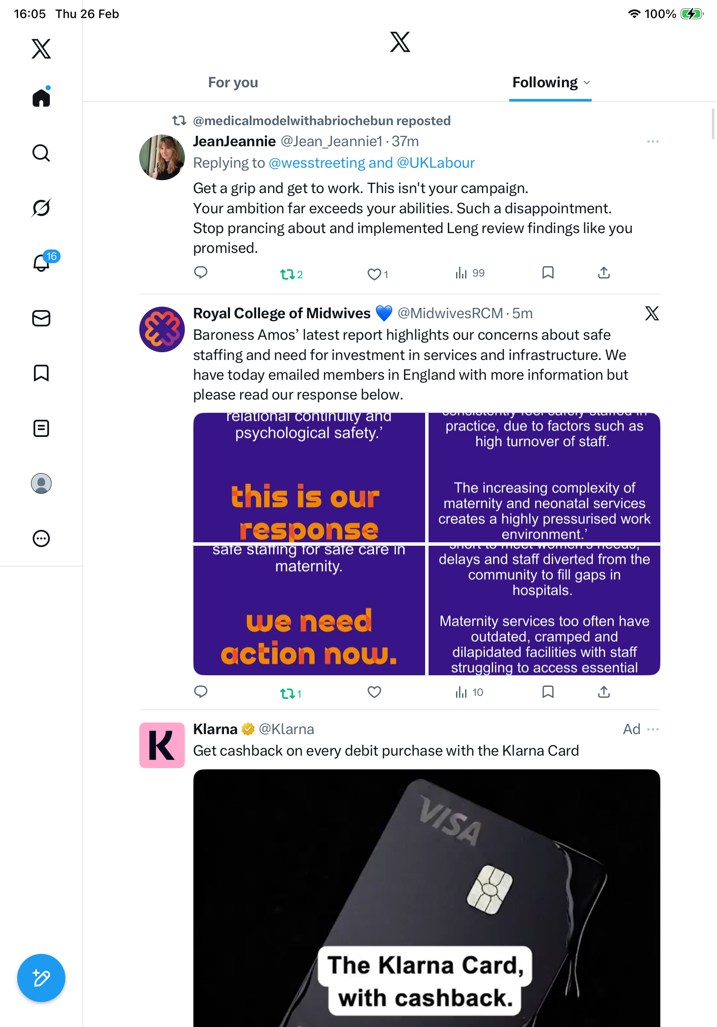Open Bookmarks in the sidebar

[x=41, y=373]
